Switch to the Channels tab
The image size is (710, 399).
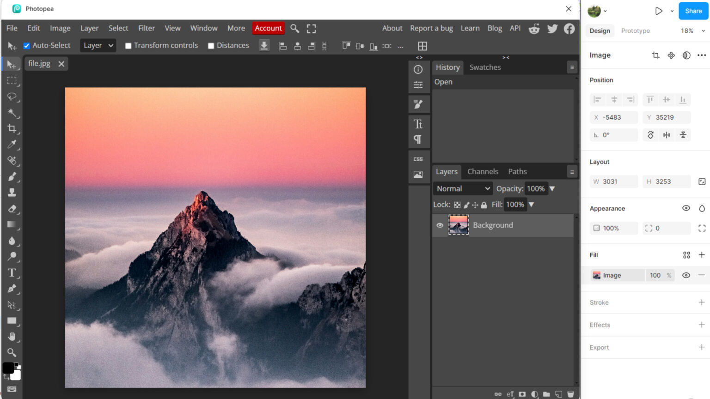[483, 171]
